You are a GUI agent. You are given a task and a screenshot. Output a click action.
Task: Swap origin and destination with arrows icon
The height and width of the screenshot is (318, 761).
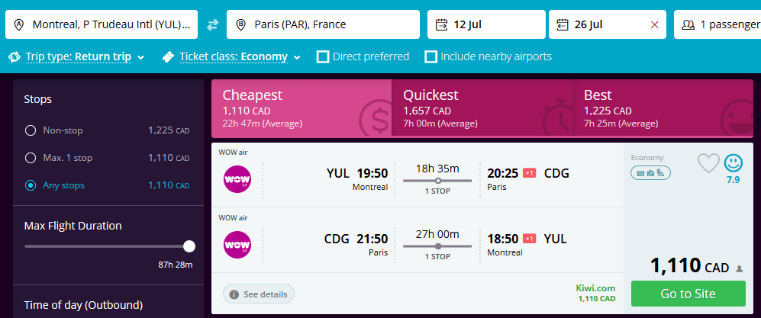[212, 24]
